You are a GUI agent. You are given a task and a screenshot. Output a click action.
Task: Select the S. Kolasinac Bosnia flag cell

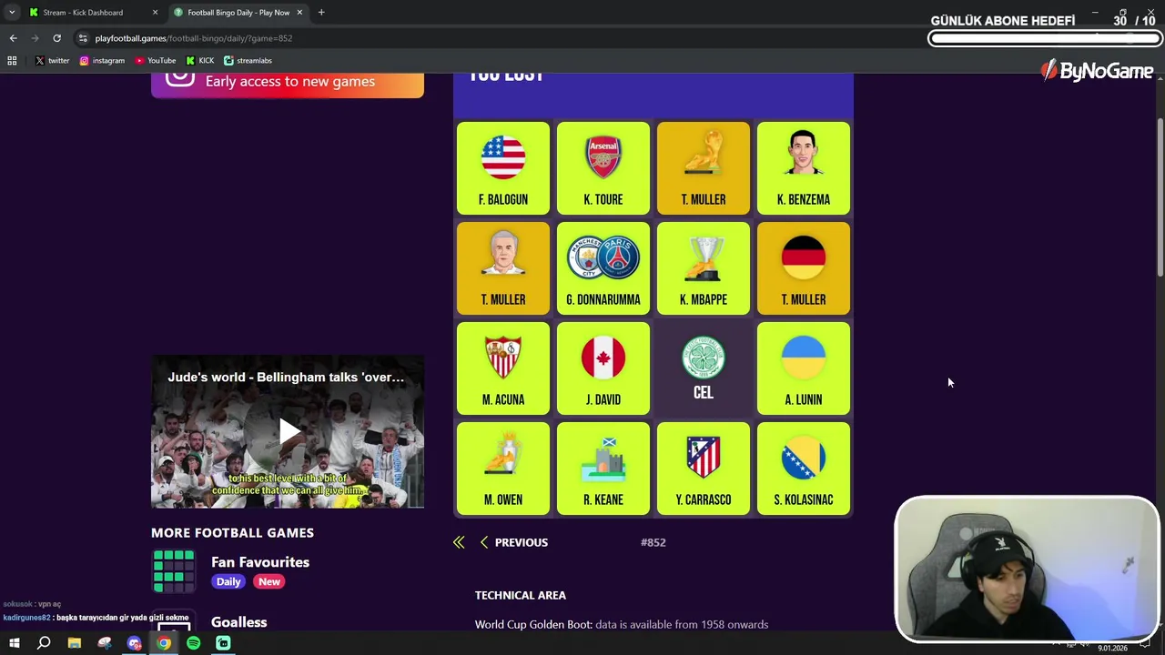[804, 469]
